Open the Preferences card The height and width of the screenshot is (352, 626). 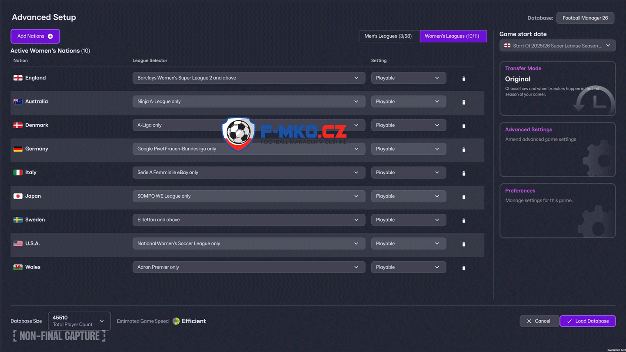point(557,211)
